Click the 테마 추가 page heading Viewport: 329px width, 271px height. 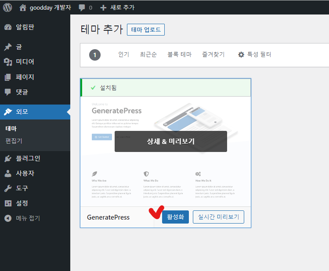point(102,29)
